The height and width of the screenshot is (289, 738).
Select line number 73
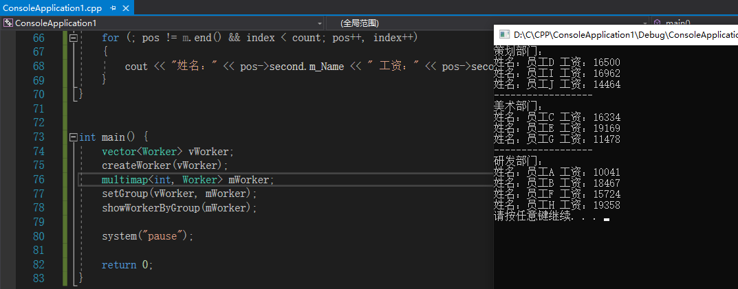pyautogui.click(x=38, y=137)
